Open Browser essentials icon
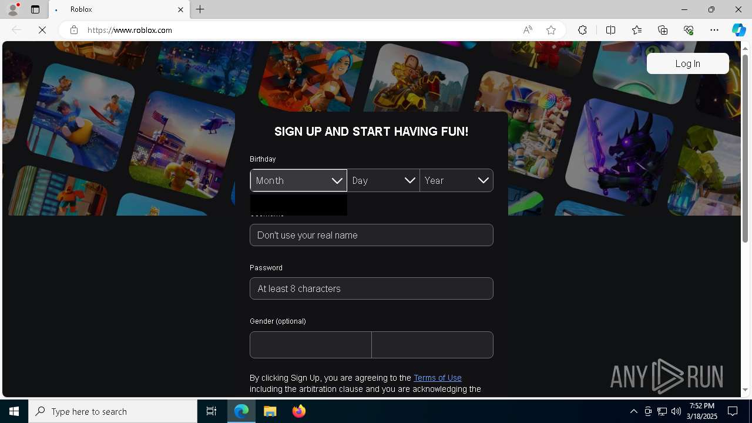 click(x=689, y=30)
